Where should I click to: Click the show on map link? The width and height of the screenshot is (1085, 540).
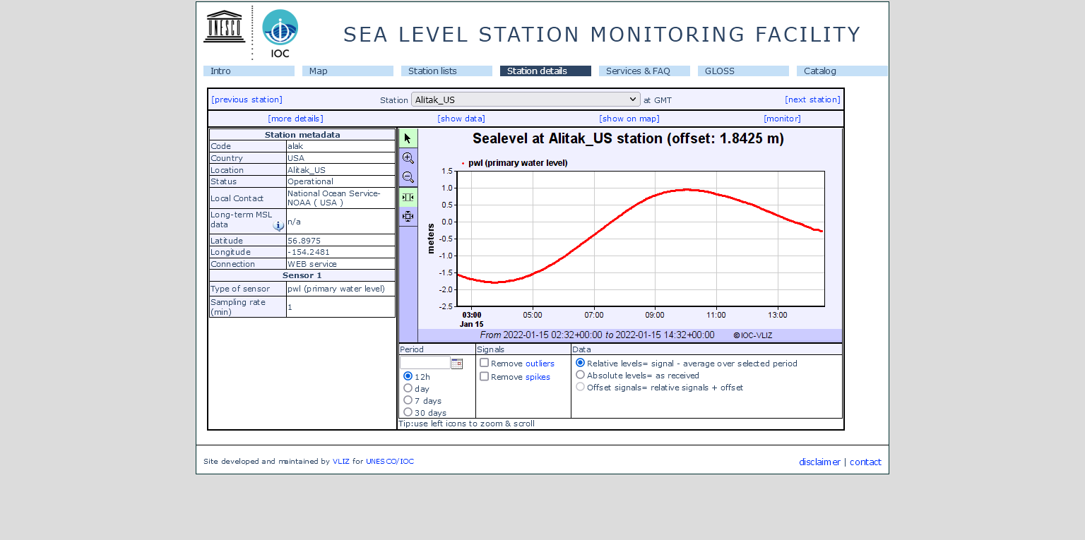click(629, 119)
